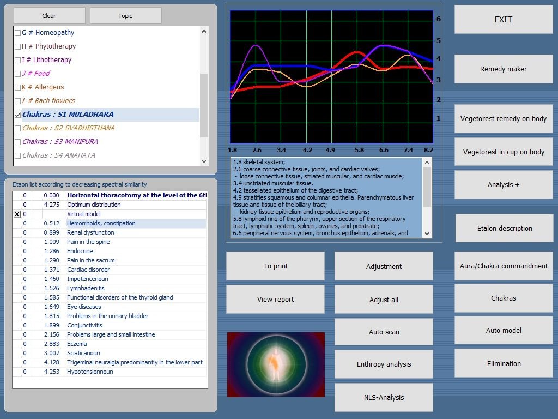
Task: Choose the Optimum distribution entry
Action: 94,205
